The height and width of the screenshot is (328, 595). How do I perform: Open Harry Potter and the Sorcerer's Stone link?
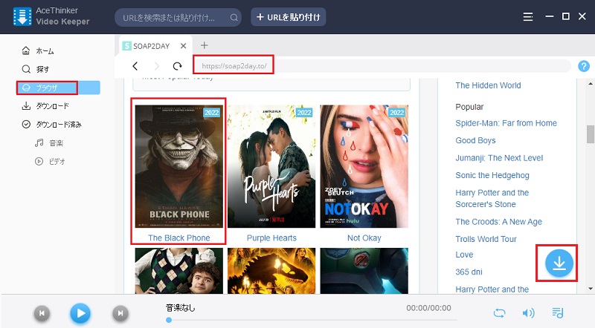click(492, 198)
